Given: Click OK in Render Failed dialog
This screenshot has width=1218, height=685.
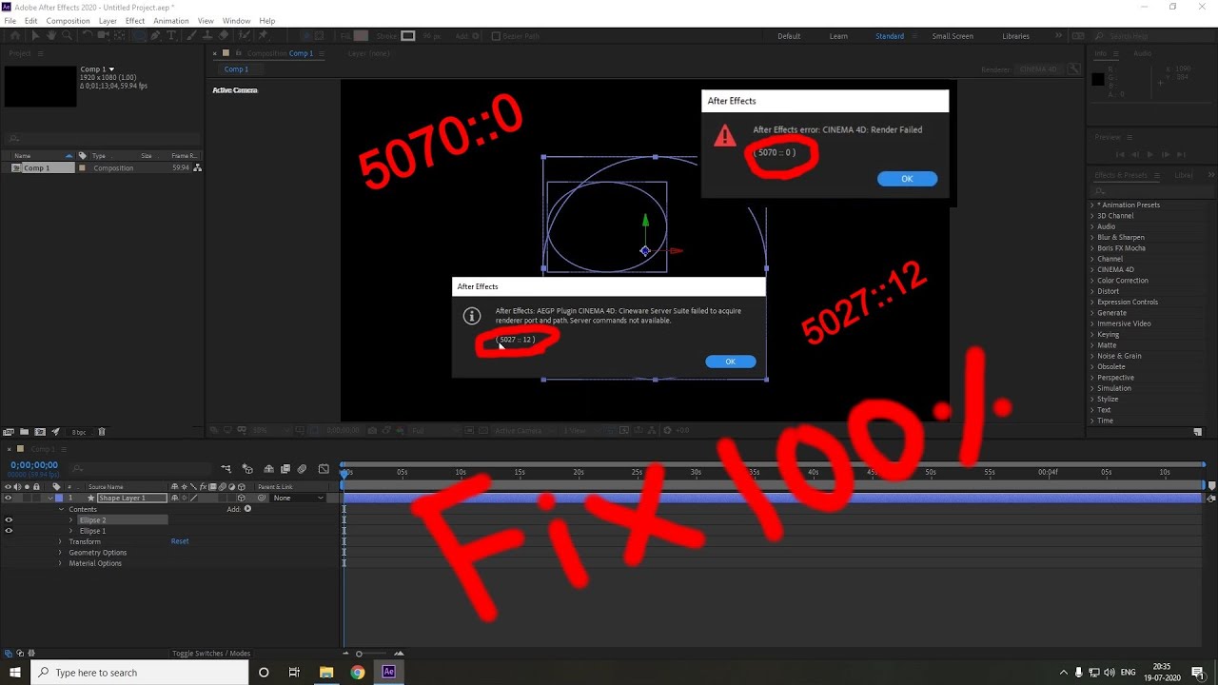Looking at the screenshot, I should [907, 179].
